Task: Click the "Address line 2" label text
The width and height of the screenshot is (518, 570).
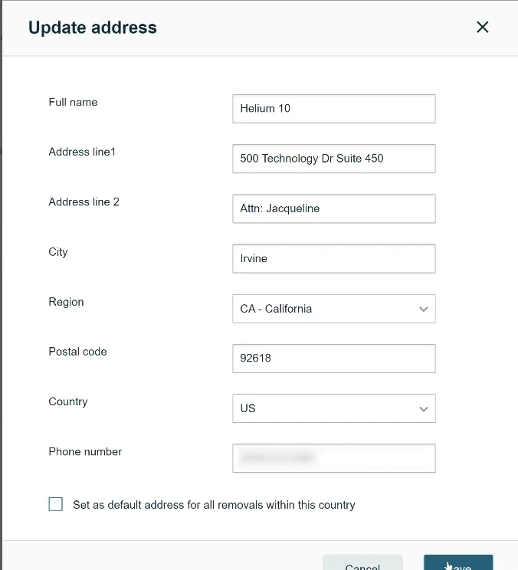Action: tap(84, 201)
